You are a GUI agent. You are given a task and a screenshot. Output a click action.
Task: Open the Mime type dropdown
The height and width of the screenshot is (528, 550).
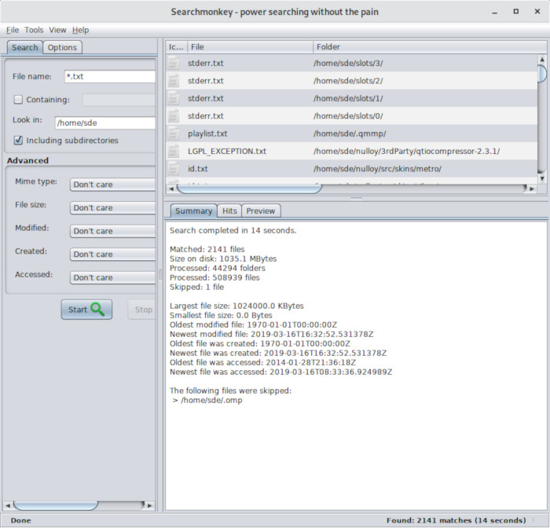pos(112,185)
